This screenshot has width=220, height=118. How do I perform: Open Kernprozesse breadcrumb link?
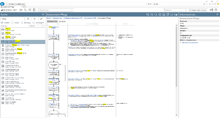tap(57, 18)
